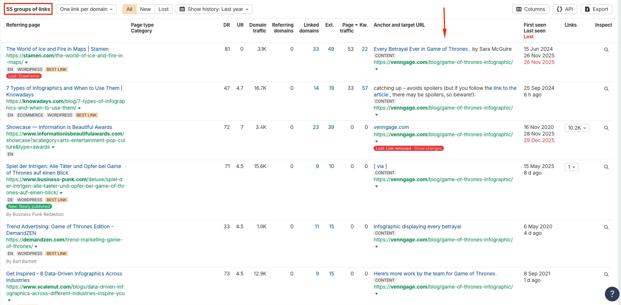Select the All links tab
The height and width of the screenshot is (305, 621).
(x=130, y=9)
